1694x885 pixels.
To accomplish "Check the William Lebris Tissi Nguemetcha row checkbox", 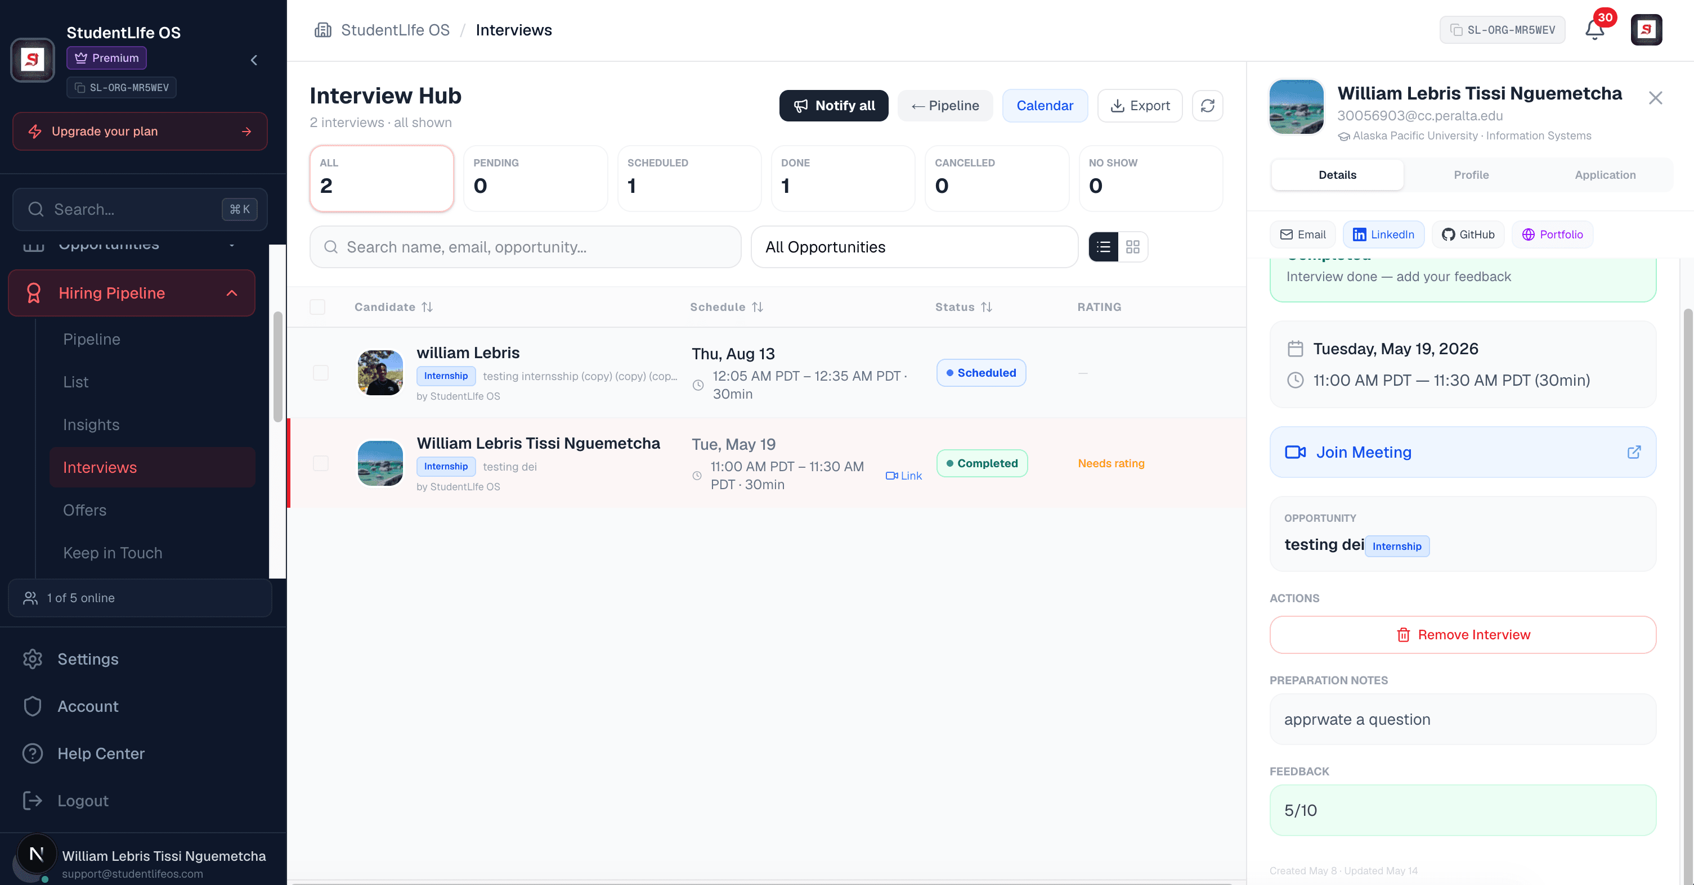I will pos(321,463).
